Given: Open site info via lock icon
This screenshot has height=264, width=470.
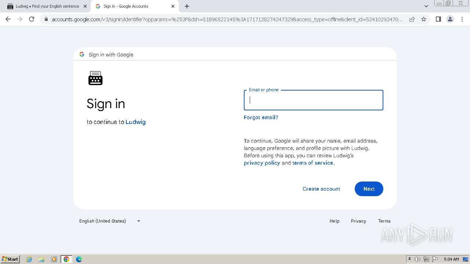Looking at the screenshot, I should point(46,19).
